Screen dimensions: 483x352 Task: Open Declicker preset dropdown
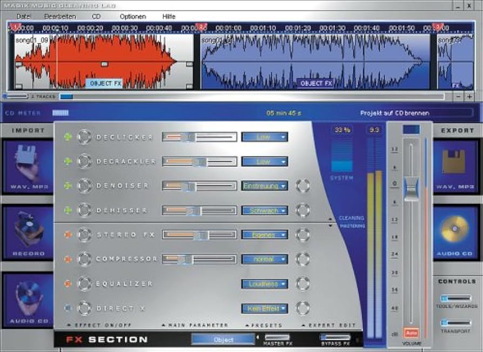click(265, 137)
